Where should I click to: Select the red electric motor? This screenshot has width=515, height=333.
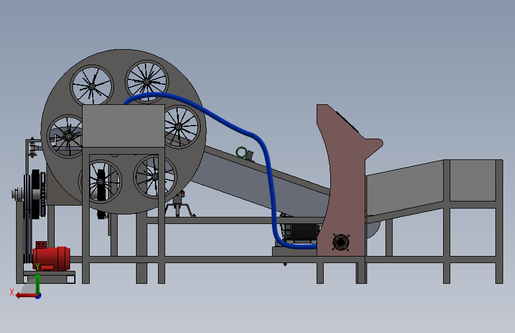(52, 258)
